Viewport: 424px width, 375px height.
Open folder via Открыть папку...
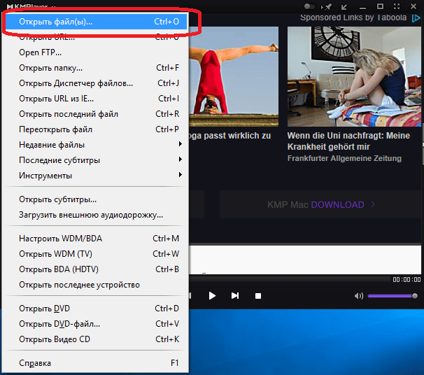click(x=97, y=68)
